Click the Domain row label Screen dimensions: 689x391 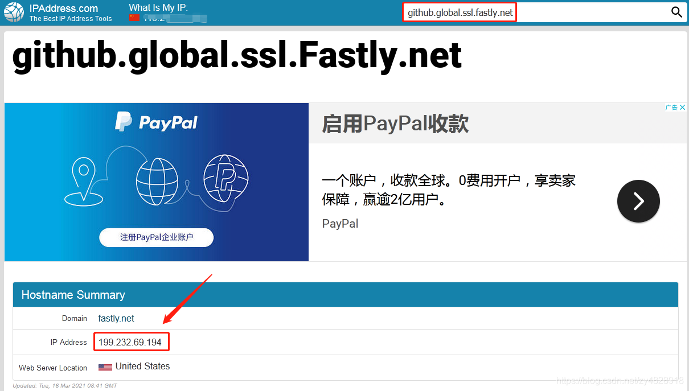tap(75, 318)
